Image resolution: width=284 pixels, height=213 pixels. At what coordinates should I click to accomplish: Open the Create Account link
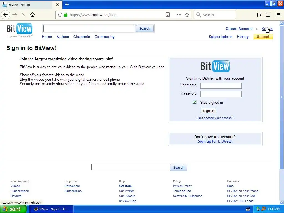[239, 29]
